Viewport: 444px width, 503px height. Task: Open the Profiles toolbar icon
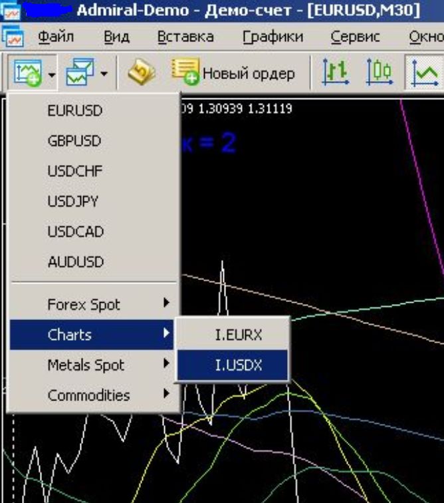[x=80, y=73]
